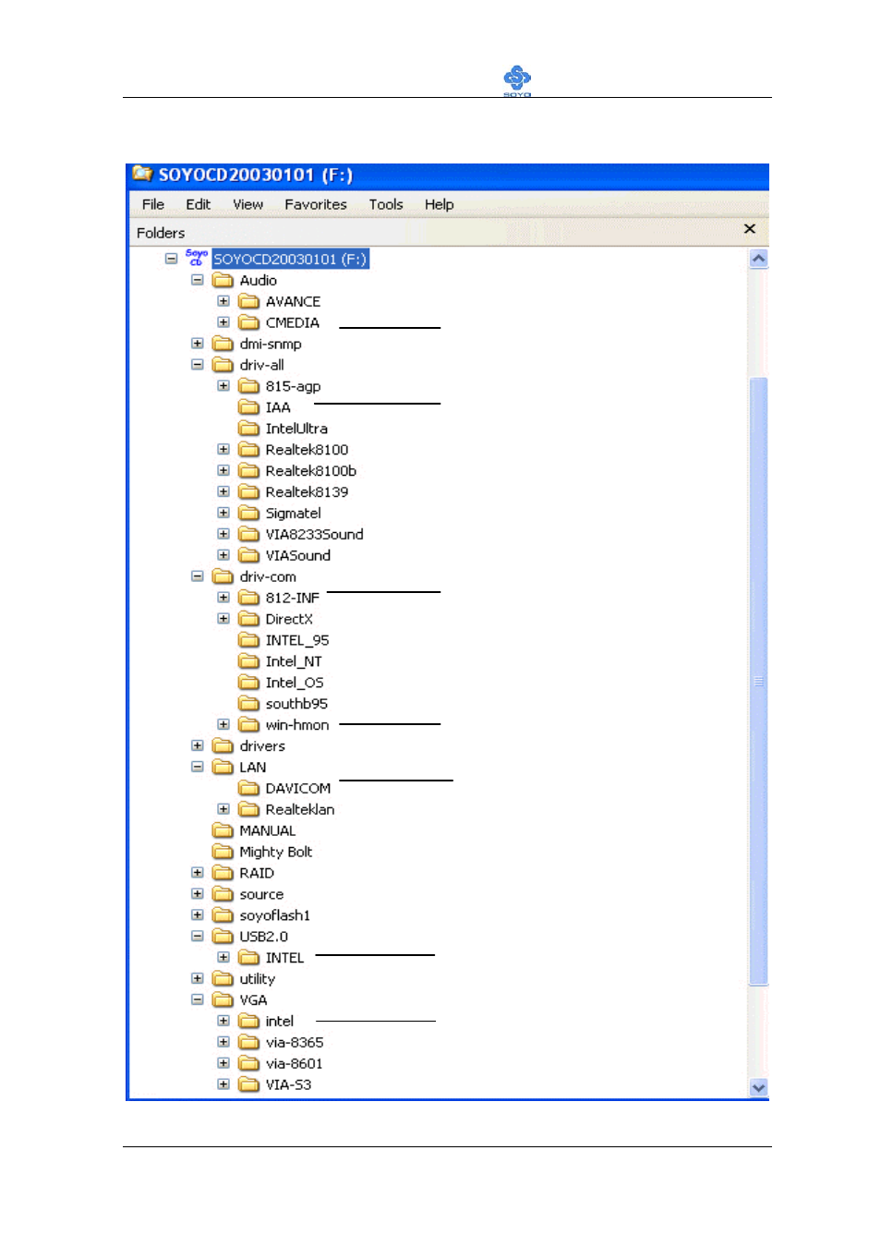
Task: Click the CMEDIA folder icon
Action: (248, 322)
